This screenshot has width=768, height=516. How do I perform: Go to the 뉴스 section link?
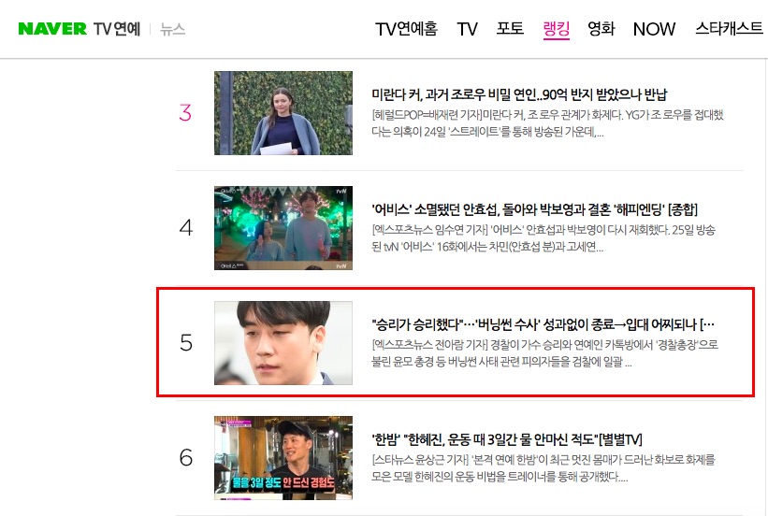pyautogui.click(x=172, y=29)
